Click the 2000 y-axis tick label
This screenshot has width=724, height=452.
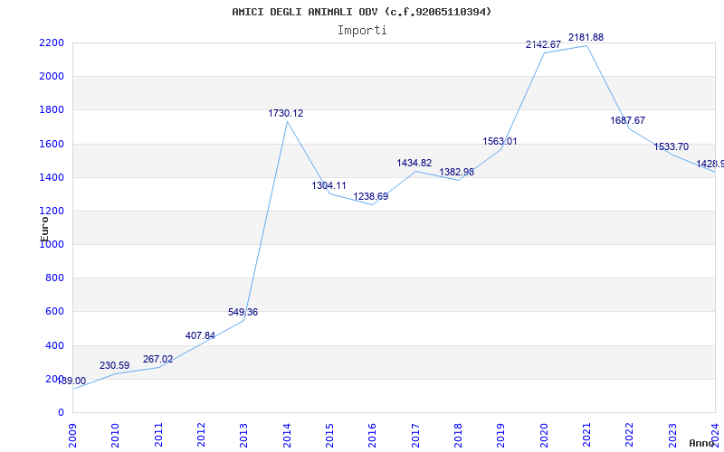click(52, 76)
